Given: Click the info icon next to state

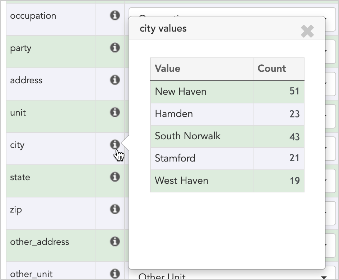Looking at the screenshot, I should click(115, 177).
